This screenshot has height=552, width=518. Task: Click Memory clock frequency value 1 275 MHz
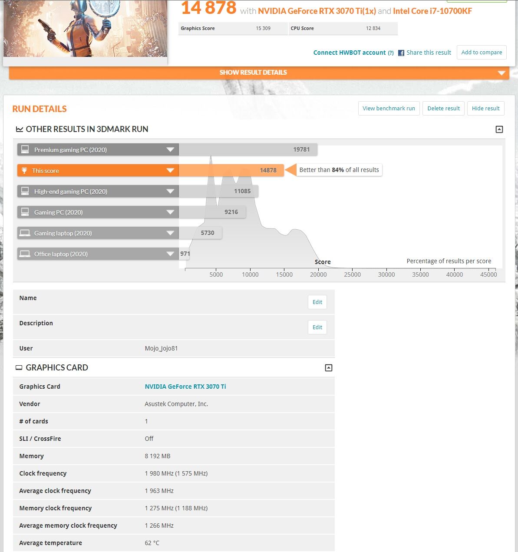176,508
